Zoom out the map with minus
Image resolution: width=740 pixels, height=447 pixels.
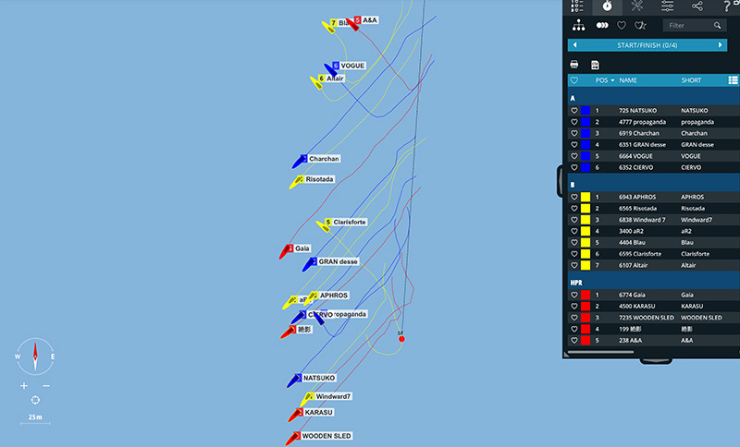click(x=46, y=385)
